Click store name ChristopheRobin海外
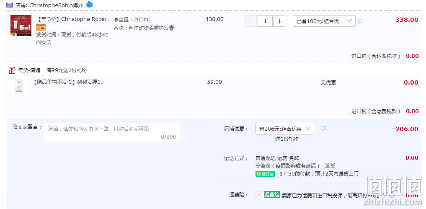This screenshot has width=426, height=209. pyautogui.click(x=56, y=5)
